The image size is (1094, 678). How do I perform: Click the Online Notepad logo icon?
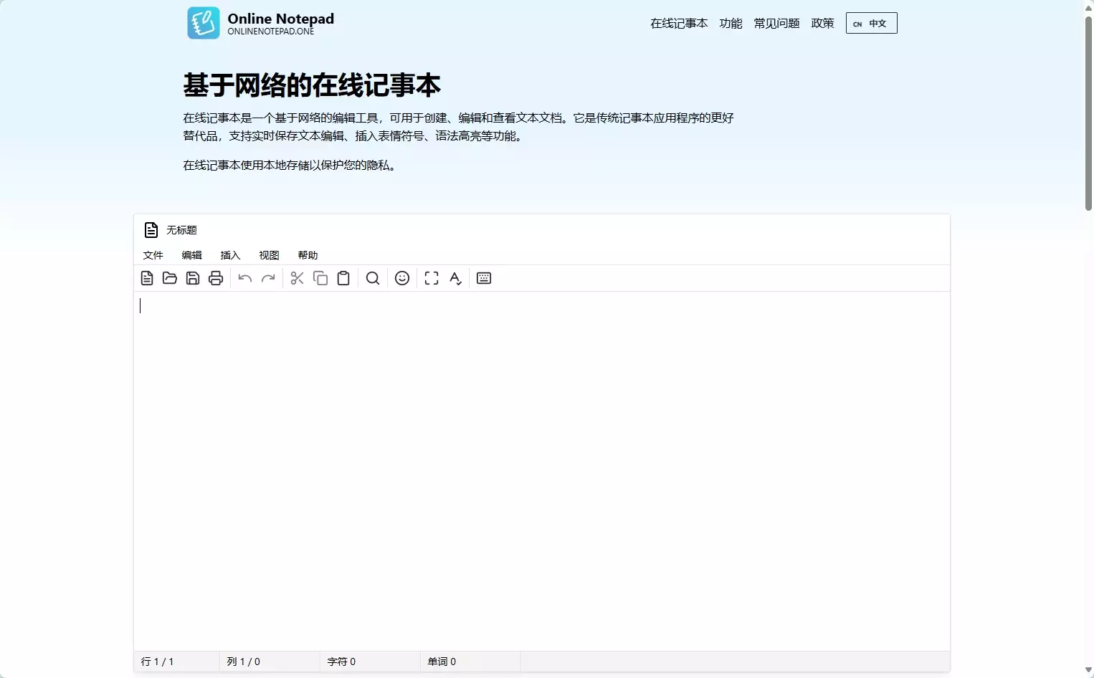click(204, 23)
